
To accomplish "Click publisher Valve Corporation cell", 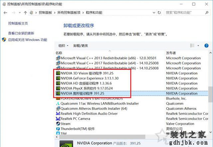I will pyautogui.click(x=180, y=124).
